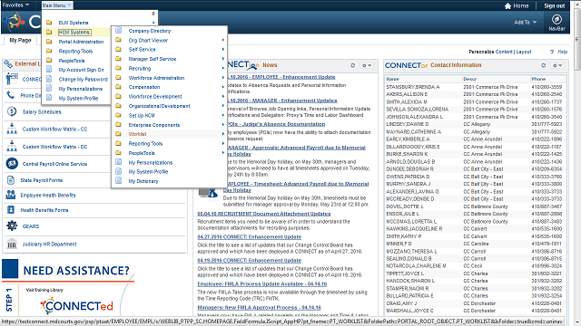Expand the Org Chart Viewer submenu arrow
The height and width of the screenshot is (326, 581).
(x=223, y=40)
